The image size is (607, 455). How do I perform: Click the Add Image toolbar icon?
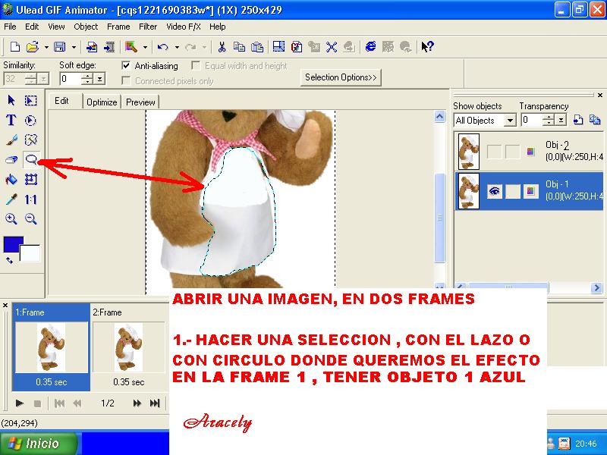pos(92,47)
